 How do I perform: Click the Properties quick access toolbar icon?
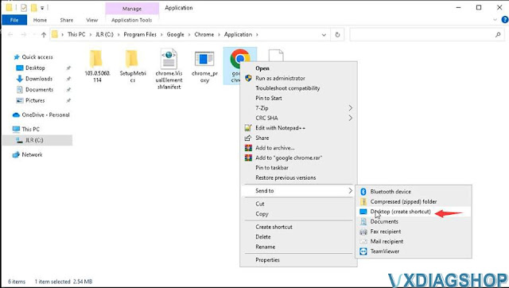pos(24,7)
